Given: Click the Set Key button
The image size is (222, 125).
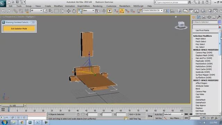Looking at the screenshot, I should [x=159, y=118].
